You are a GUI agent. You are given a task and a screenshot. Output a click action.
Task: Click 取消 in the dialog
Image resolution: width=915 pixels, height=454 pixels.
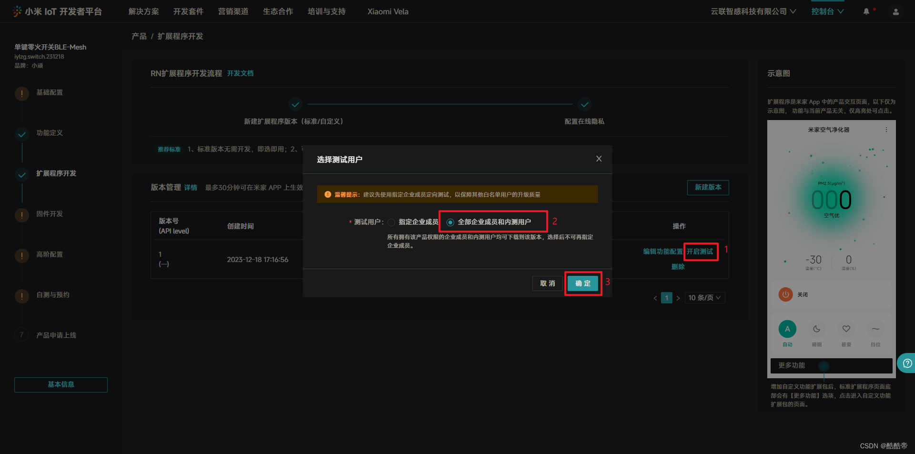click(548, 283)
